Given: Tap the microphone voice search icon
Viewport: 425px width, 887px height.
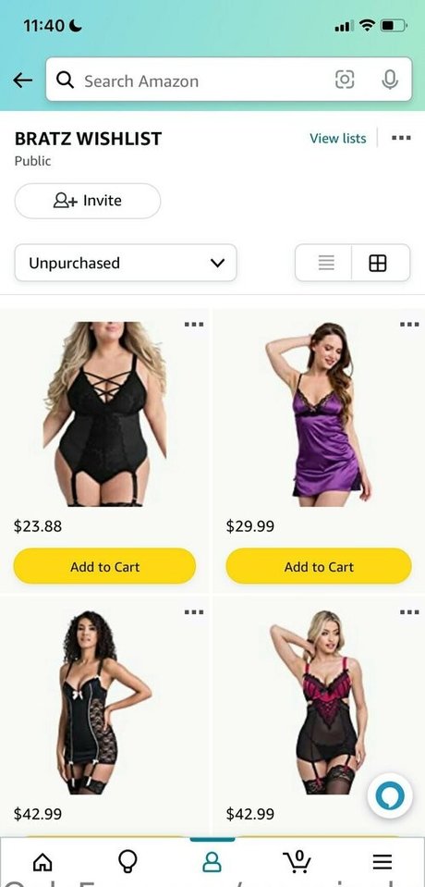Looking at the screenshot, I should click(x=389, y=80).
